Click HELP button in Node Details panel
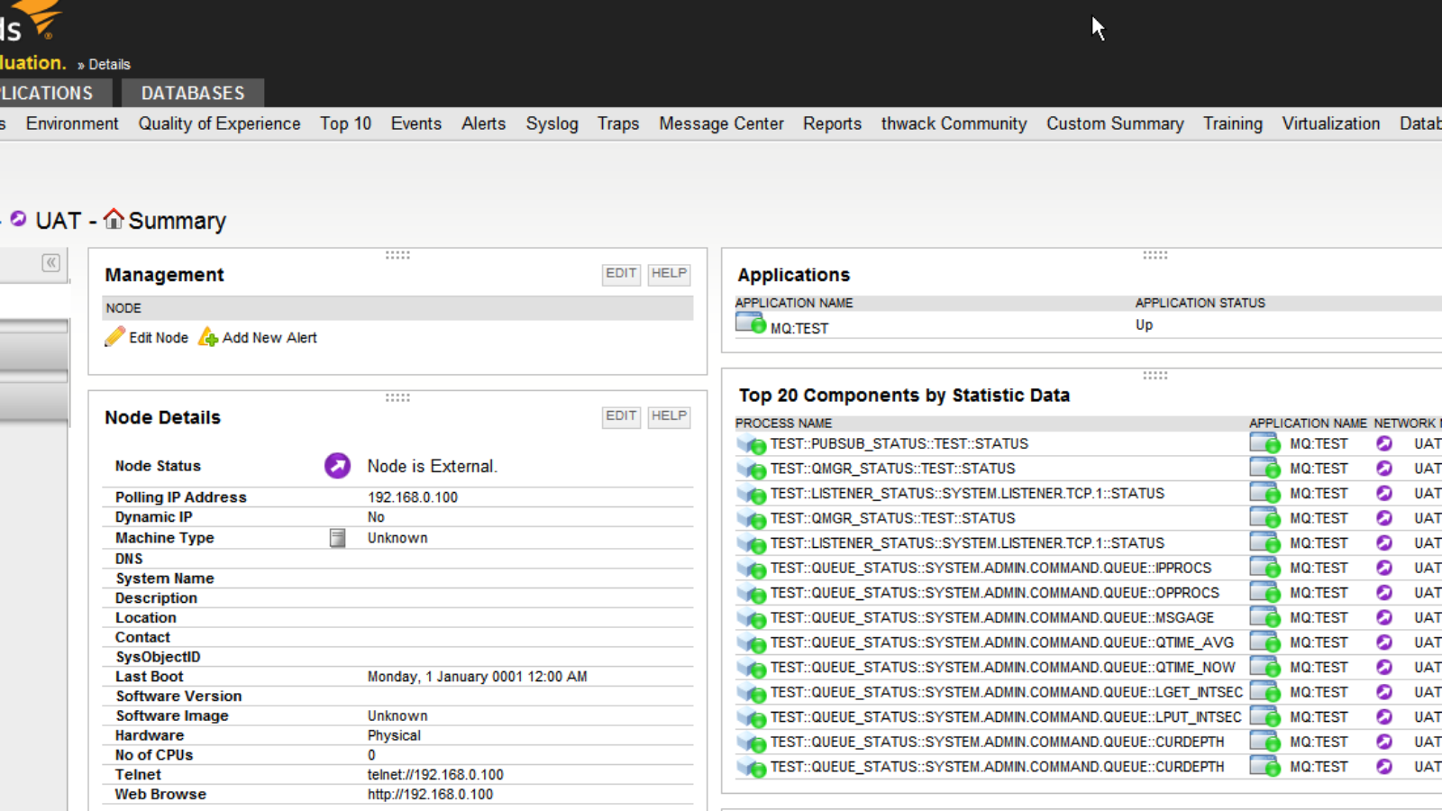 point(669,416)
